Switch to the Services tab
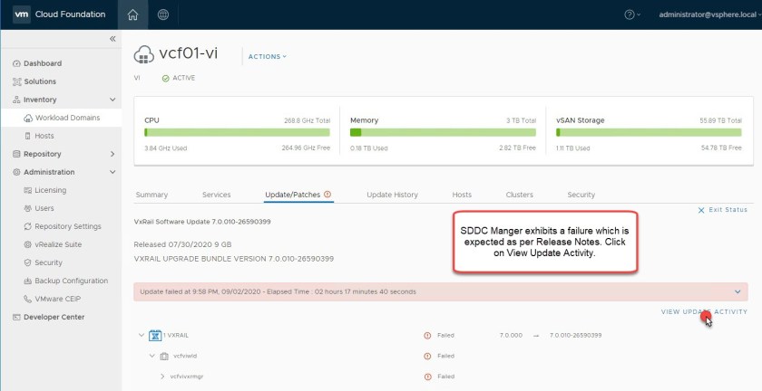Screen dimensions: 762x391 [216, 195]
